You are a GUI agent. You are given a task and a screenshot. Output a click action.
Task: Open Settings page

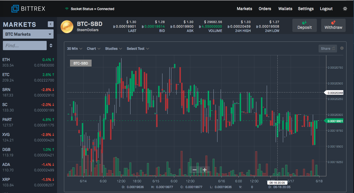point(306,9)
